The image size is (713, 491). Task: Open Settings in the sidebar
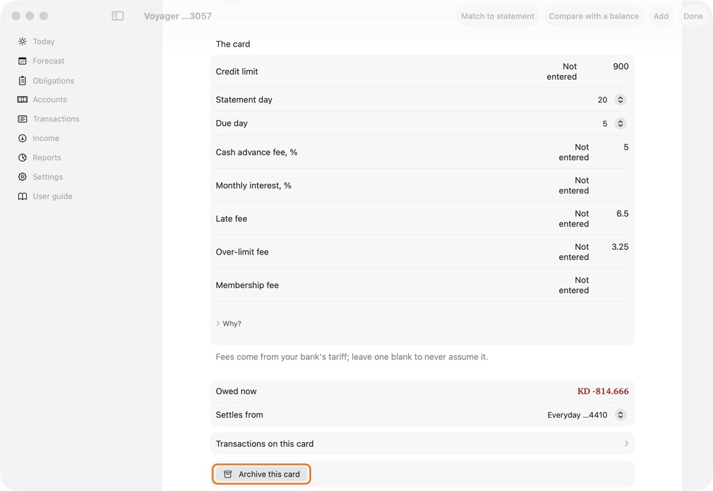(48, 177)
